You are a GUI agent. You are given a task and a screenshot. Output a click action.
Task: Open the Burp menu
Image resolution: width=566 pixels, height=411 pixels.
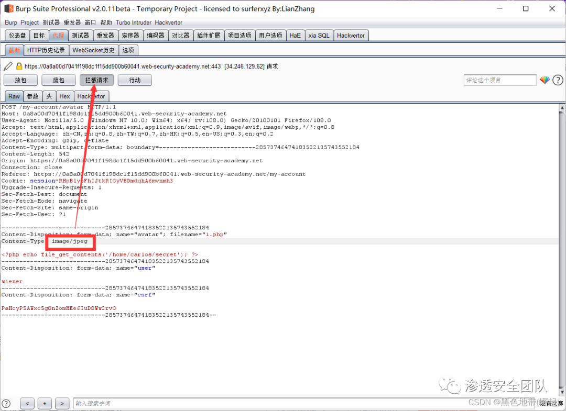(x=11, y=23)
